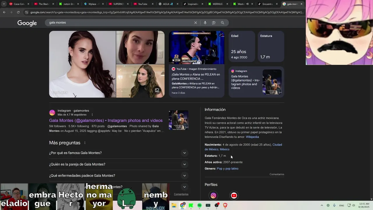Open the video title '¡Gala Montes y Alana se PELEAN'

click(196, 77)
